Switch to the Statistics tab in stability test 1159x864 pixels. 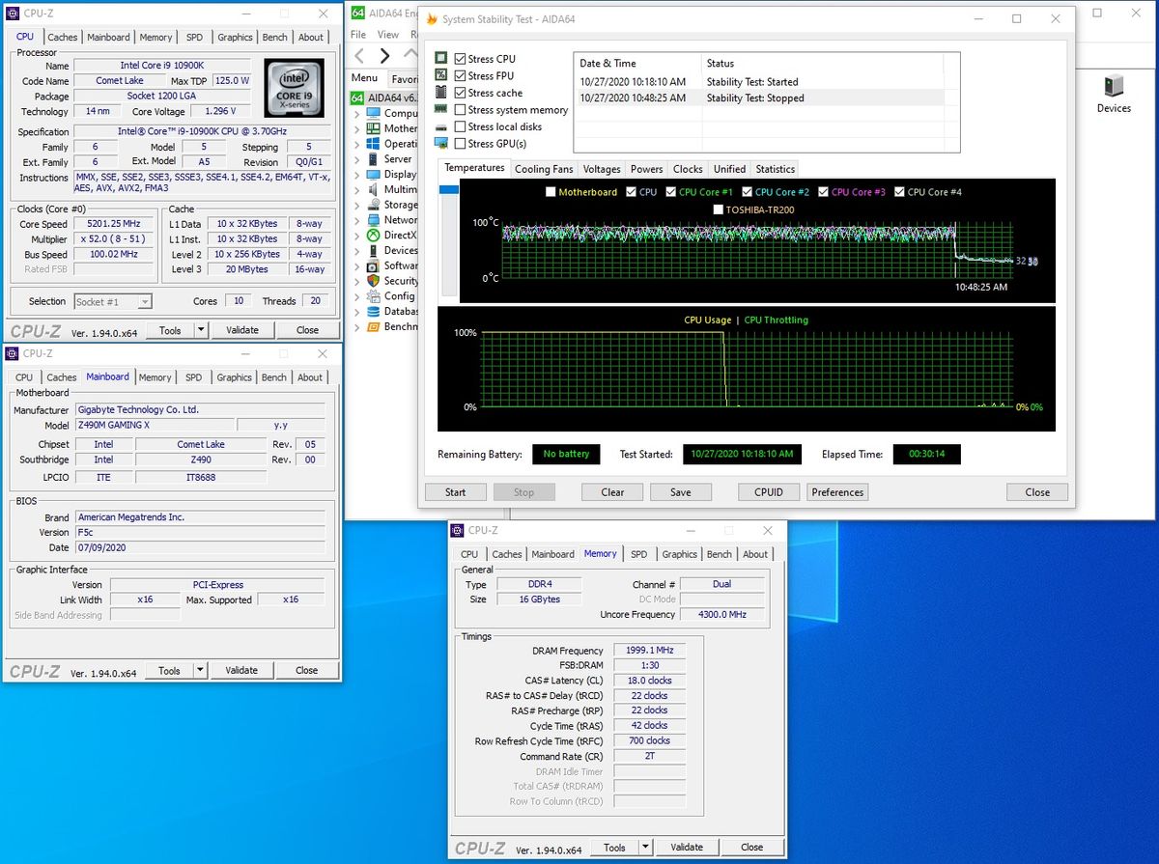pos(776,169)
